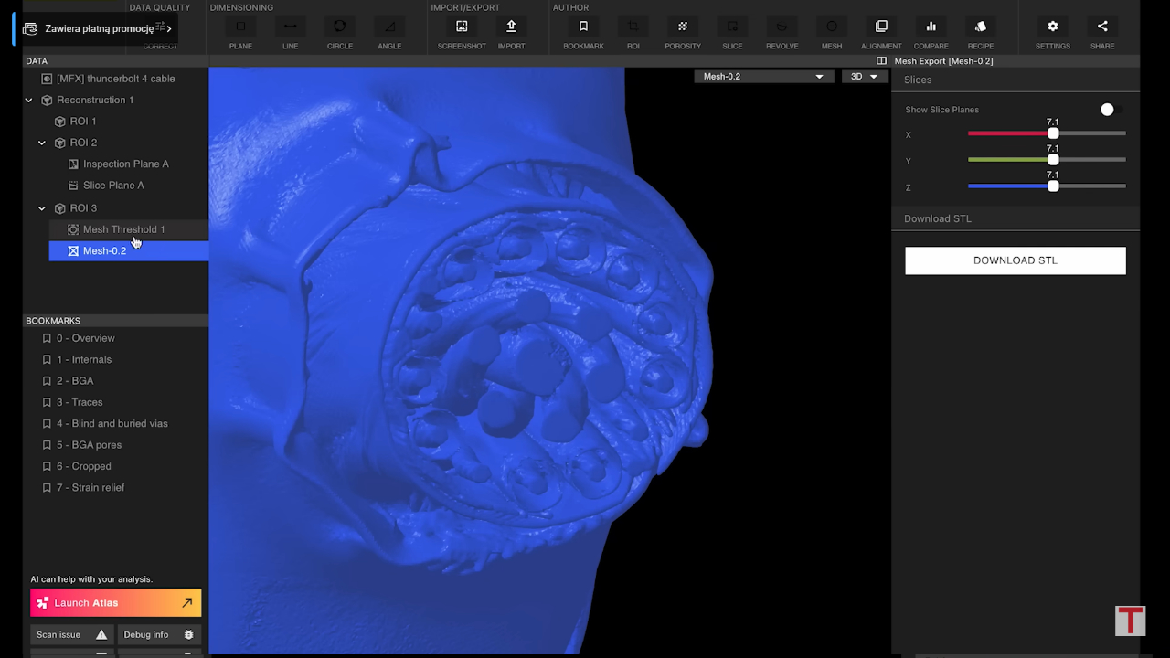Click the Launch Atlas button
Viewport: 1170px width, 658px height.
coord(116,603)
